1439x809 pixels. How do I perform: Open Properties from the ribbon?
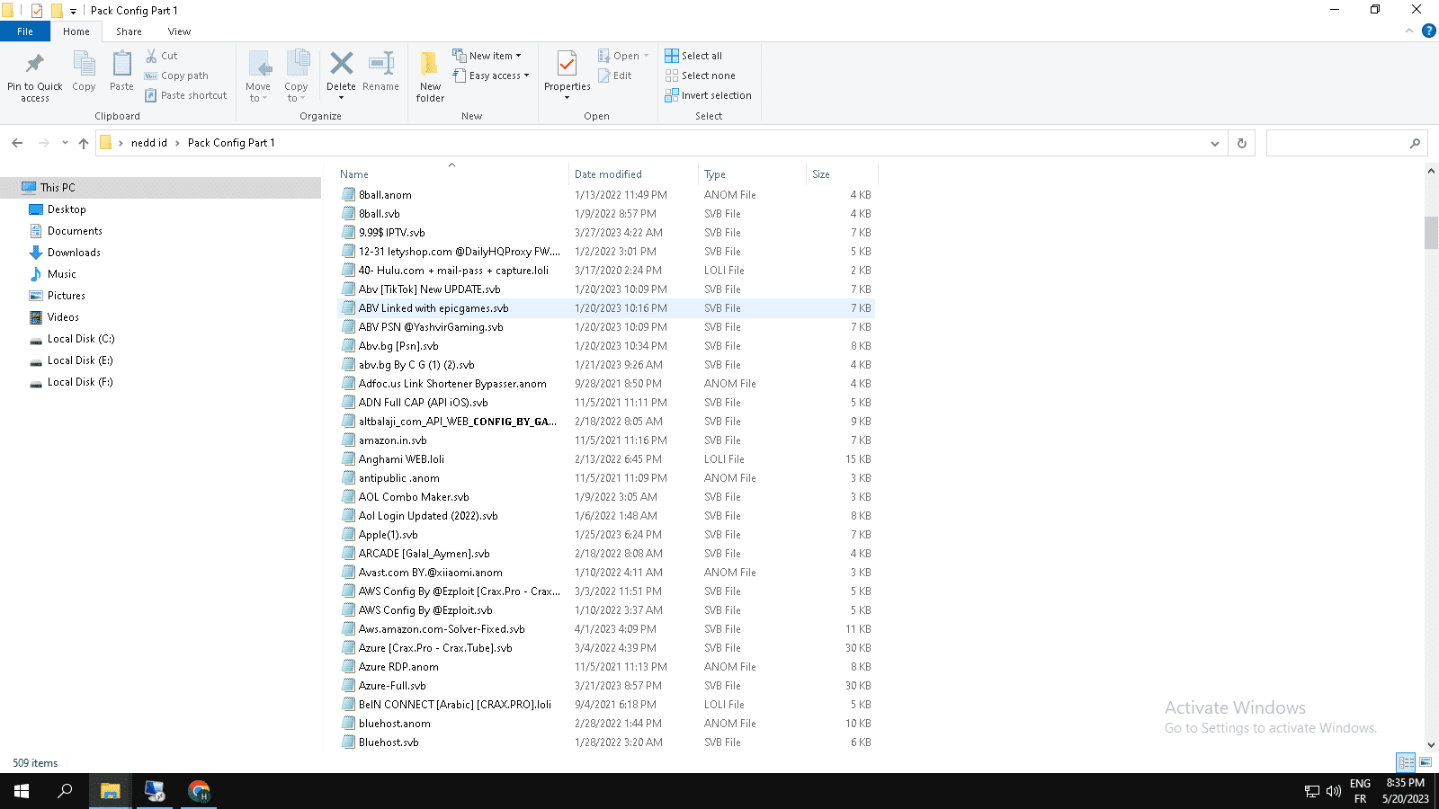point(567,65)
